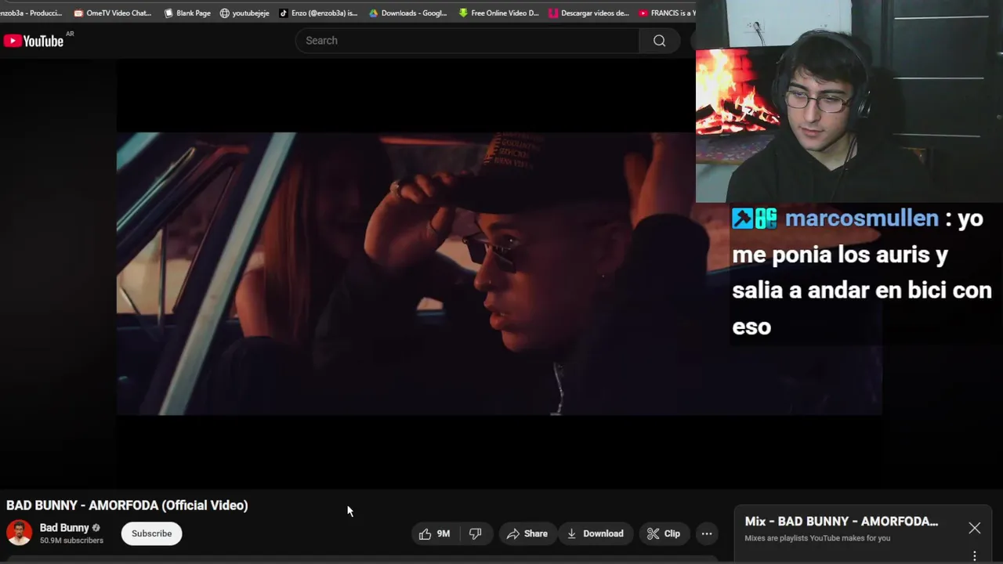This screenshot has height=564, width=1003.
Task: Open the OmeTV Video Chat bookmark
Action: pos(113,13)
